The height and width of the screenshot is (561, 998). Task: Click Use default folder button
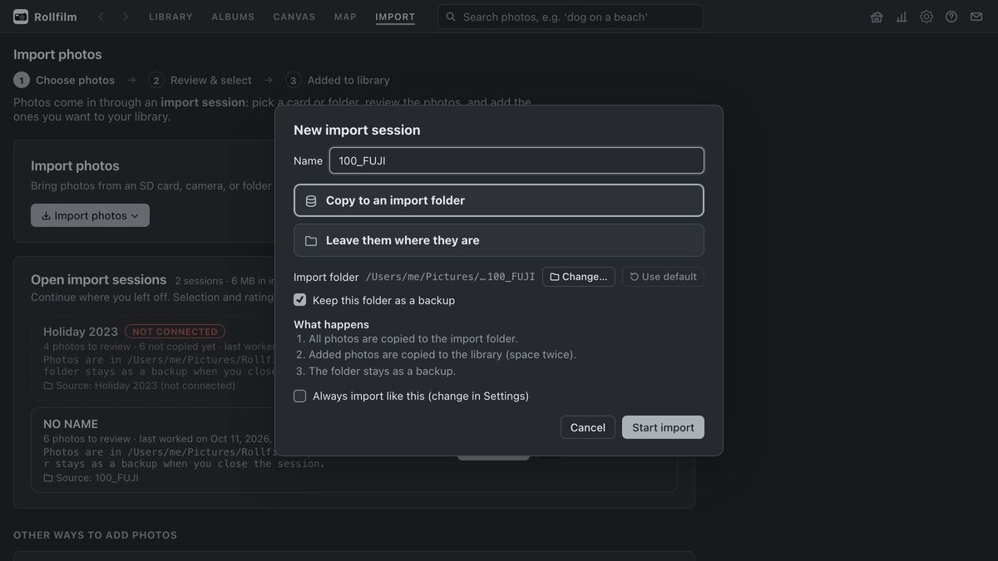pyautogui.click(x=663, y=277)
